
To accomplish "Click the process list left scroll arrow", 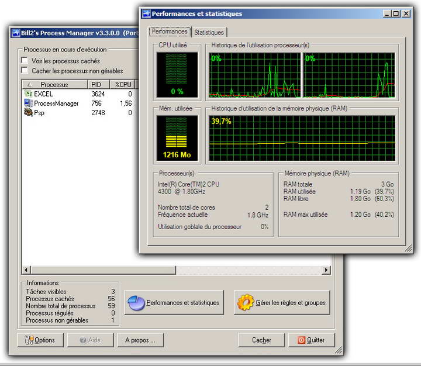I will click(x=26, y=270).
